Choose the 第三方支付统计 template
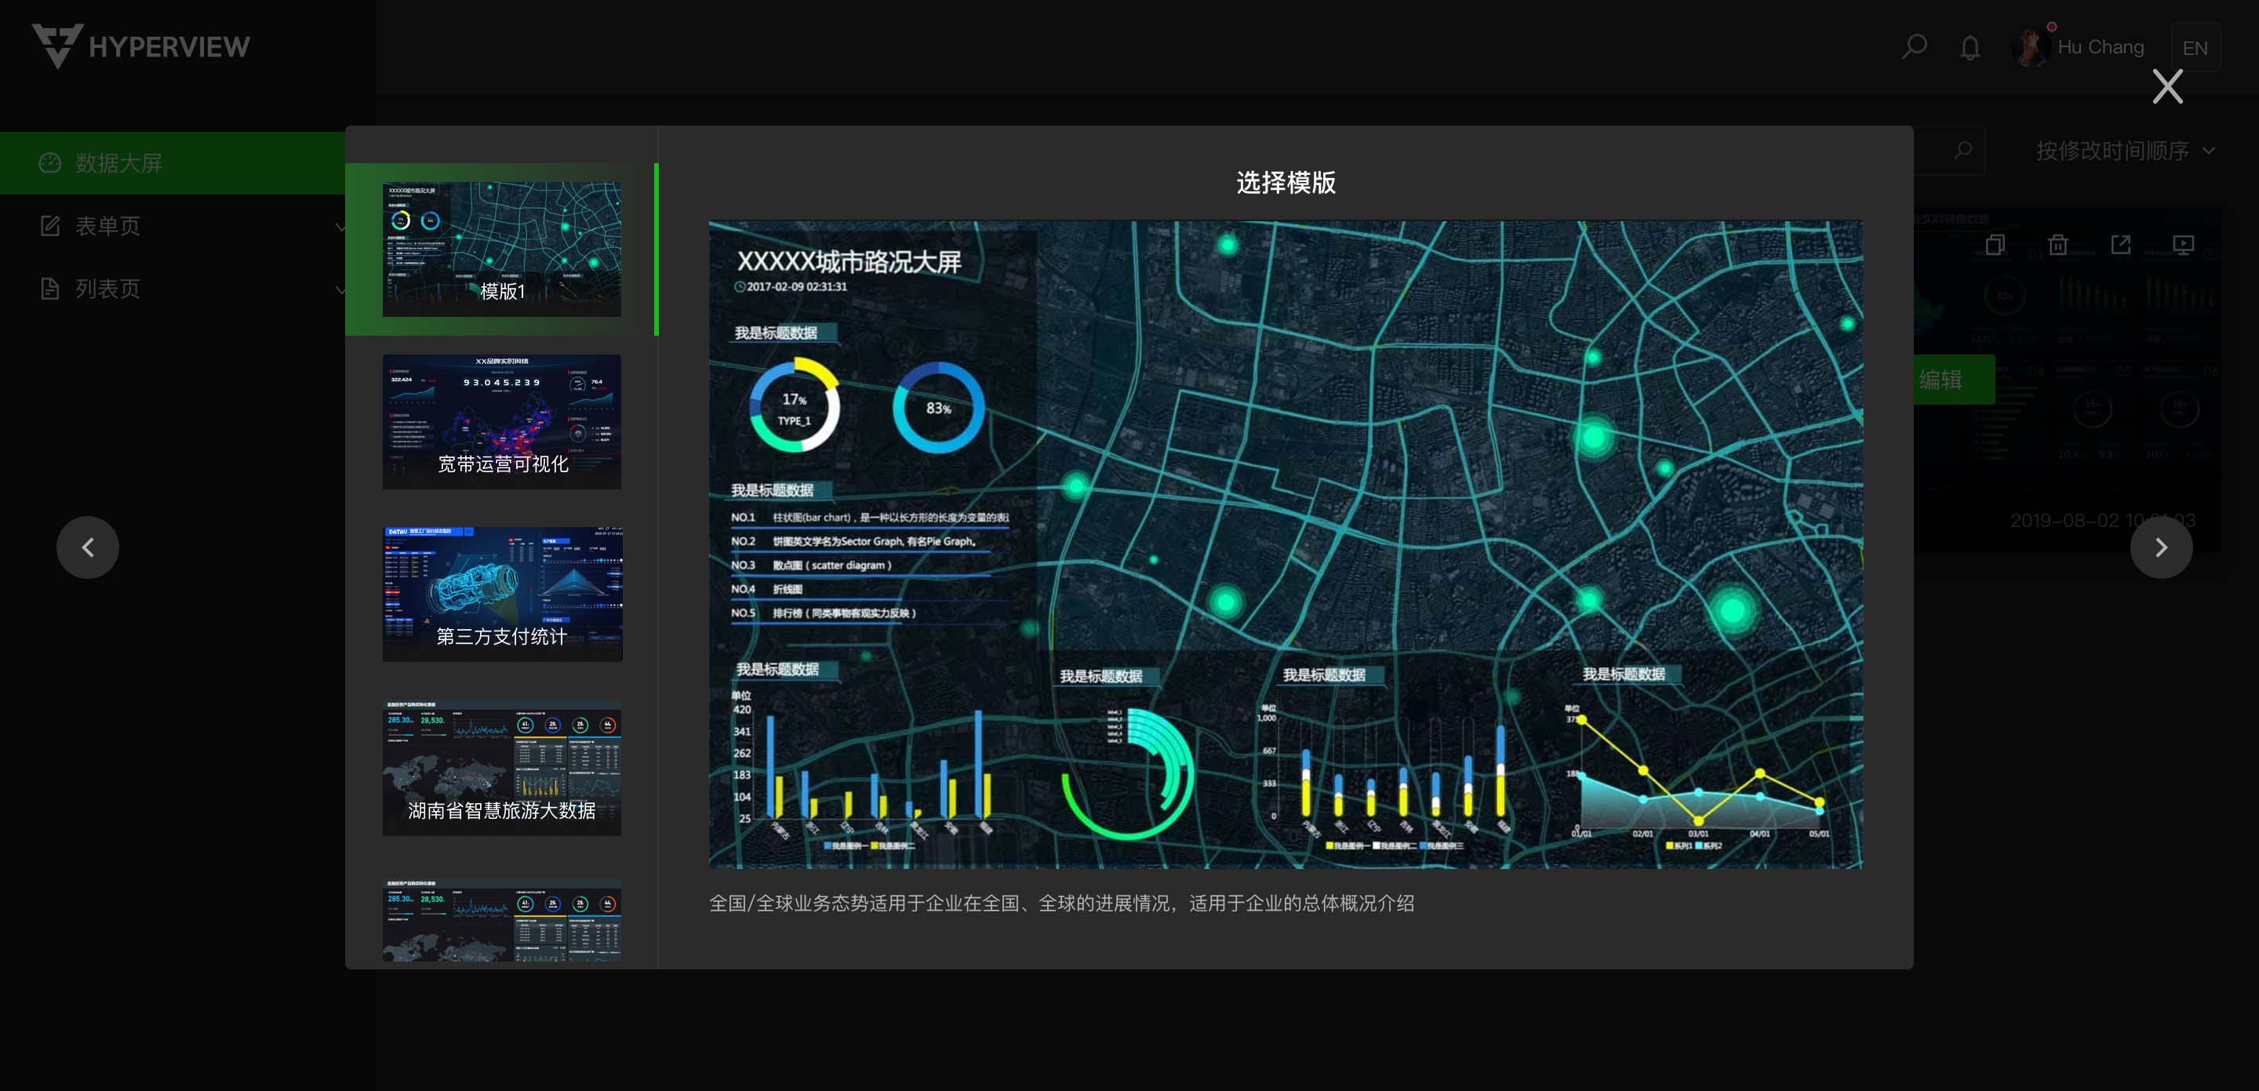This screenshot has width=2259, height=1091. (x=502, y=594)
